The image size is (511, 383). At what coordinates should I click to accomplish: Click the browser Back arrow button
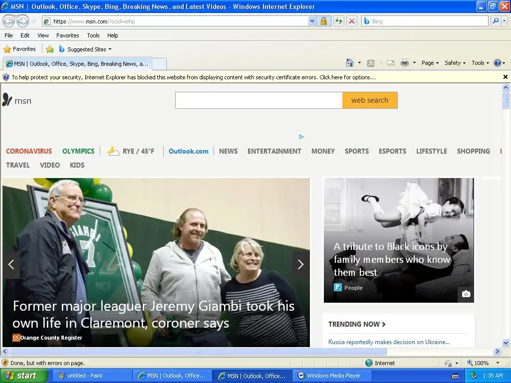[9, 21]
